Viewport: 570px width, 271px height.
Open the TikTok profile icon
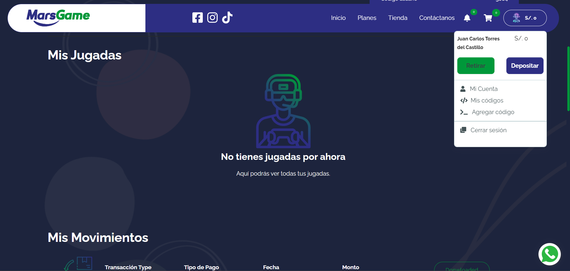coord(227,18)
